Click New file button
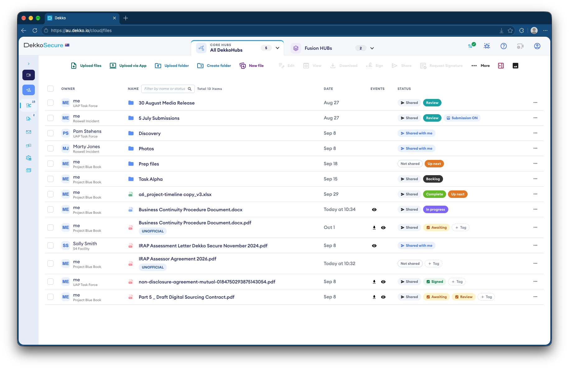Screen dimensions: 569x369 [x=251, y=66]
